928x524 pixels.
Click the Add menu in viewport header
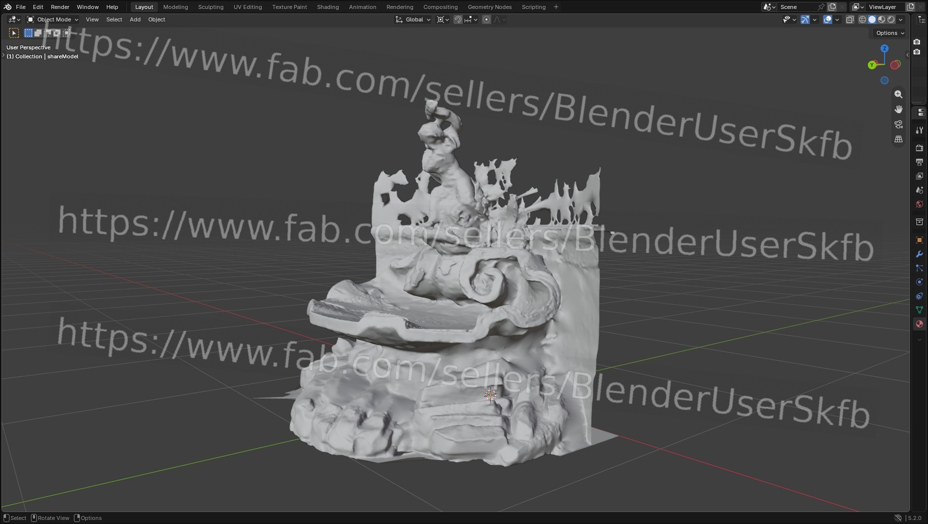[x=135, y=20]
